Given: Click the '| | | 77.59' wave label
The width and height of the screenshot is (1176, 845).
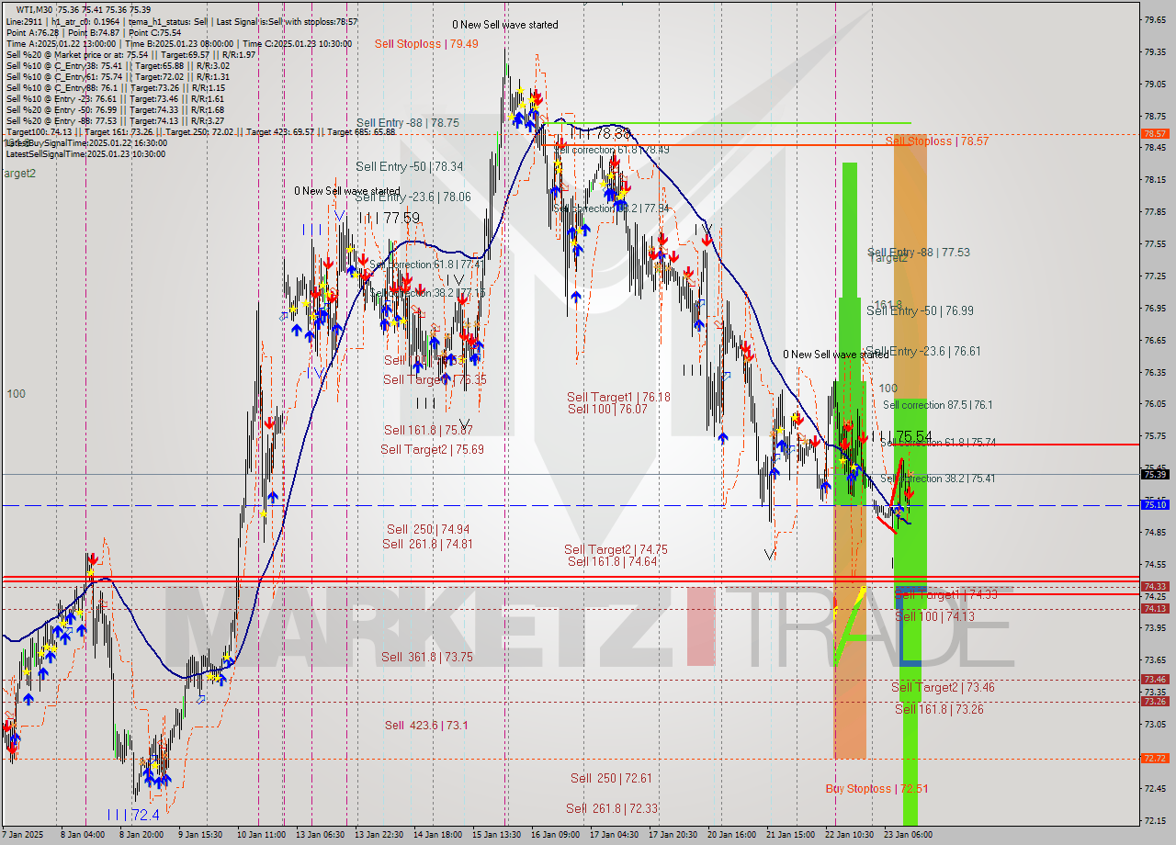Looking at the screenshot, I should 389,218.
